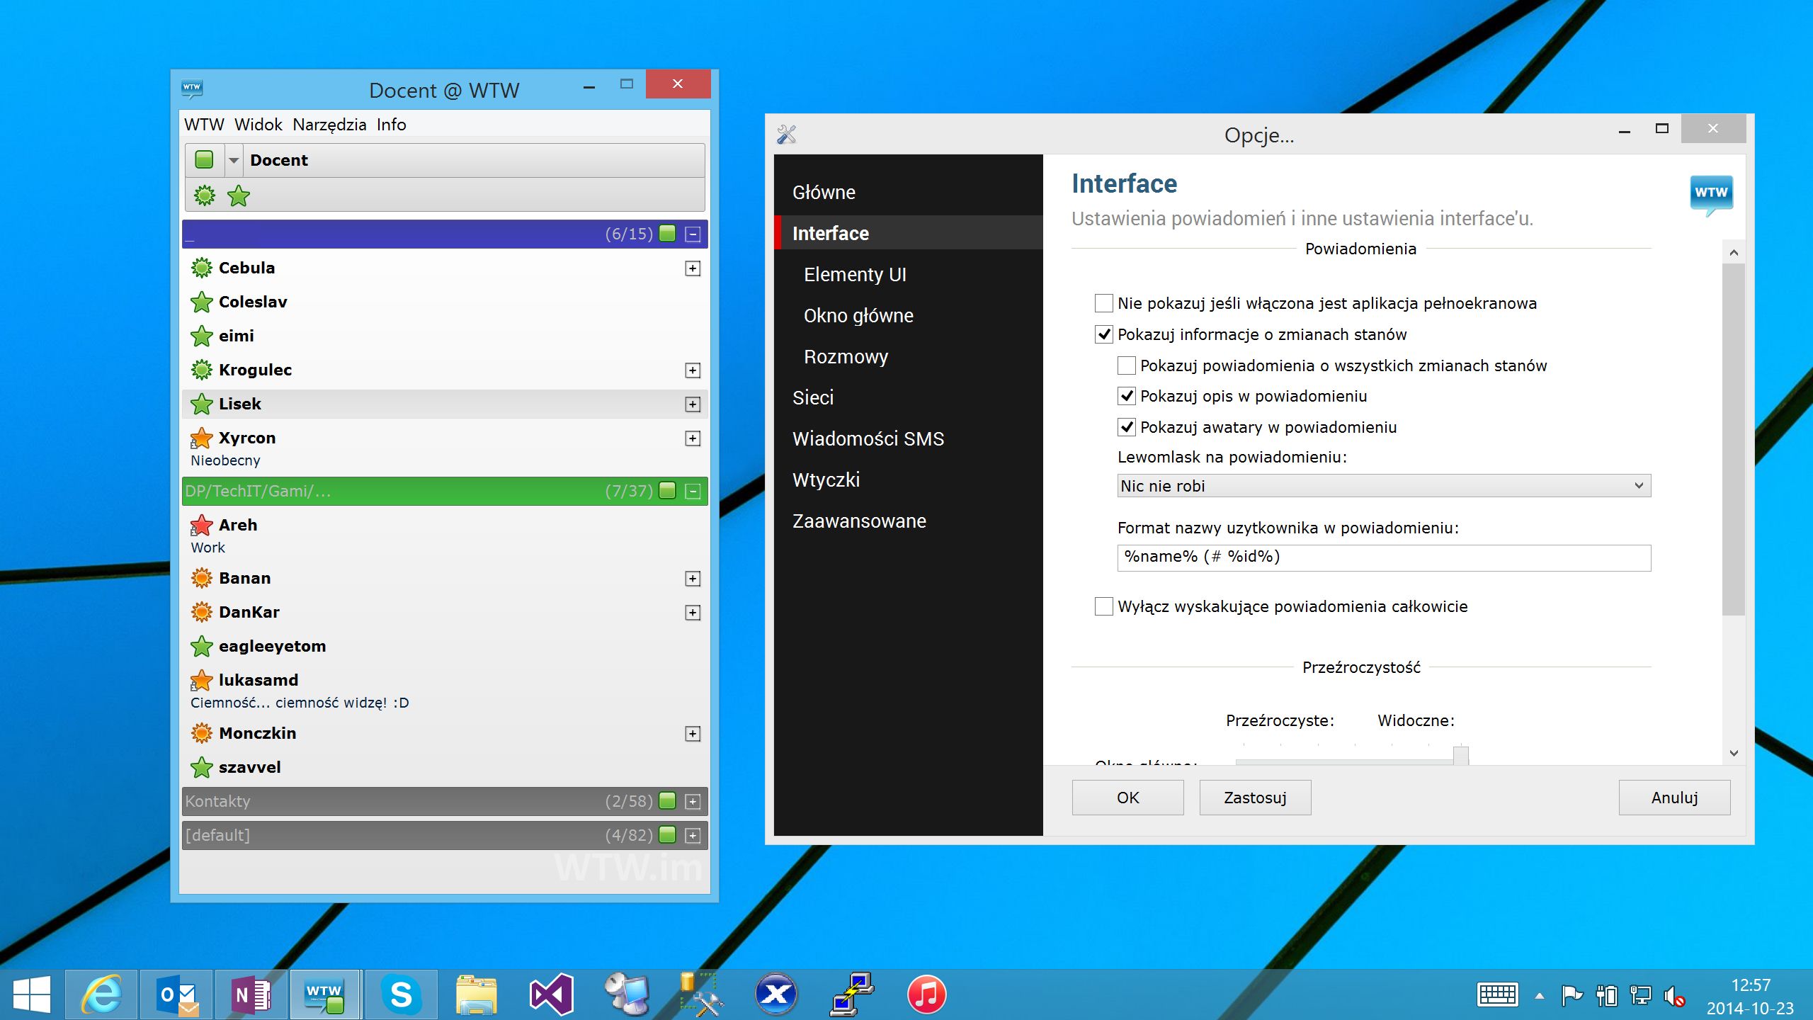Click the notification username format text field
The image size is (1813, 1020).
click(x=1383, y=557)
